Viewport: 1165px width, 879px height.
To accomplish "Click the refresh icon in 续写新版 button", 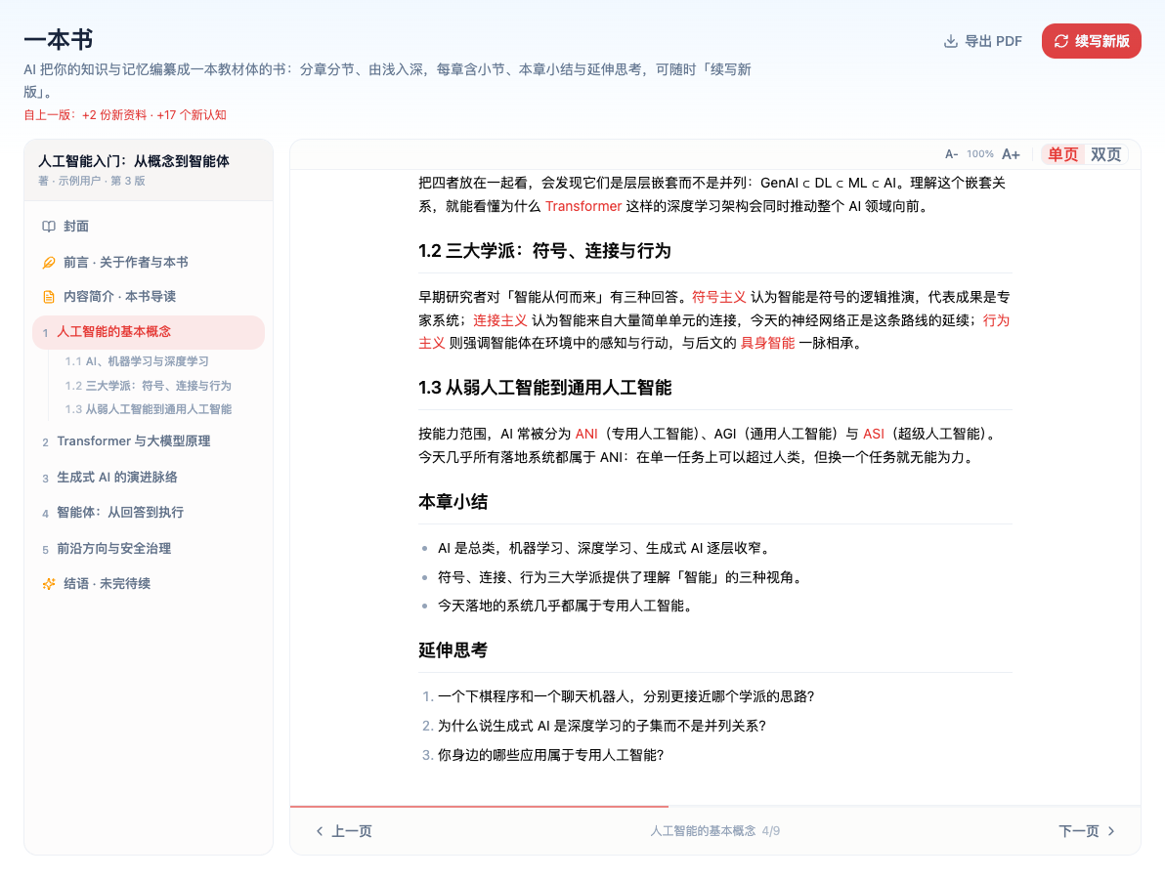I will tap(1061, 42).
